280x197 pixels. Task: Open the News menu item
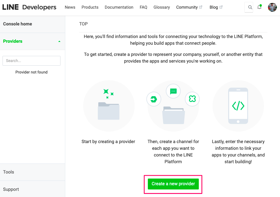70,7
